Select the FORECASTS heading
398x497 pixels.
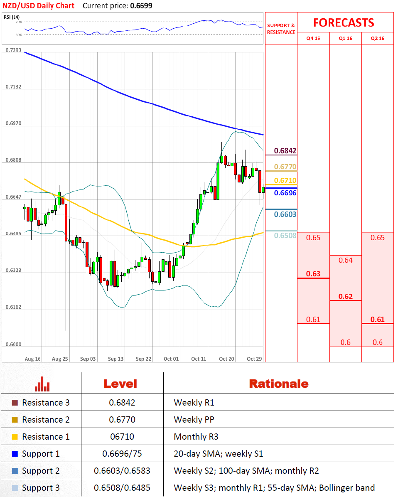(344, 22)
